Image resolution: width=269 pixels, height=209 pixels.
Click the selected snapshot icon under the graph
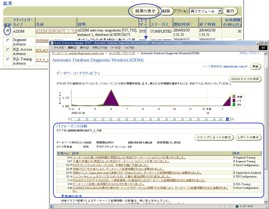tap(227, 119)
